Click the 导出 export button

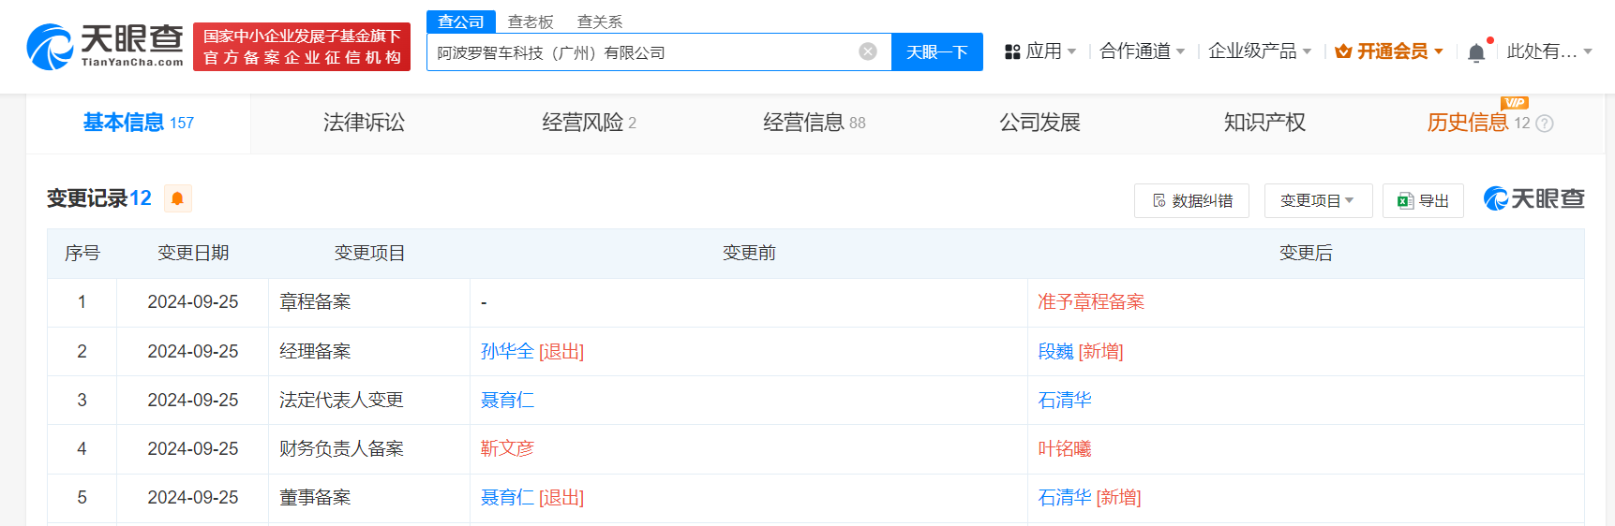[1423, 201]
